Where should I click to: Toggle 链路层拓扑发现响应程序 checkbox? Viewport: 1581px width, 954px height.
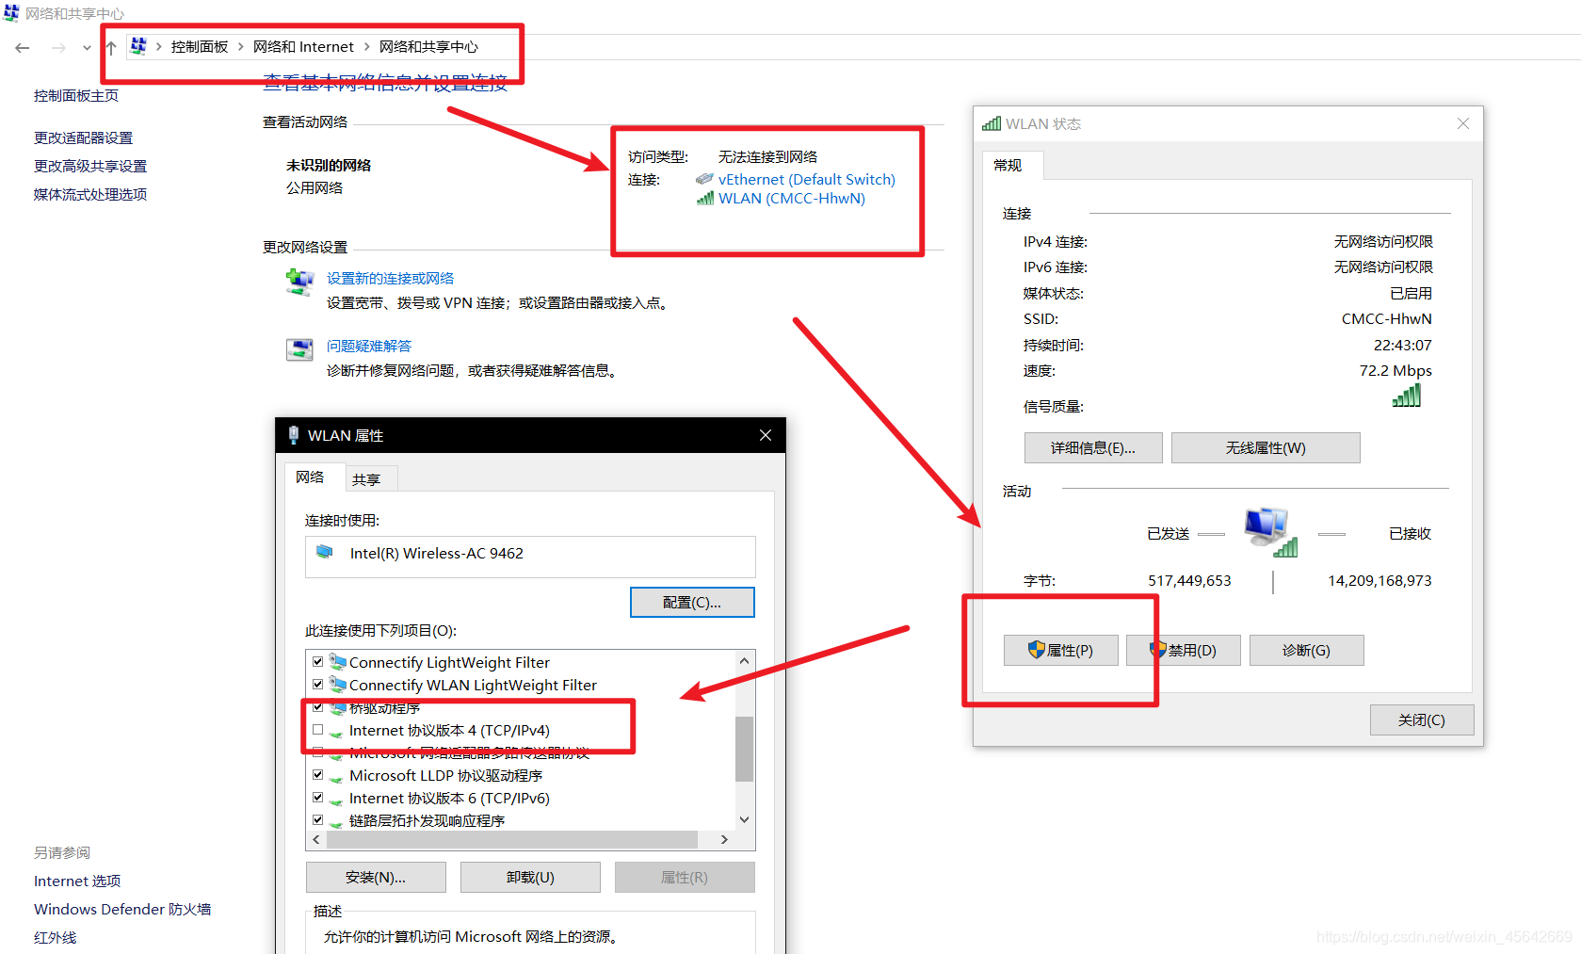point(317,820)
